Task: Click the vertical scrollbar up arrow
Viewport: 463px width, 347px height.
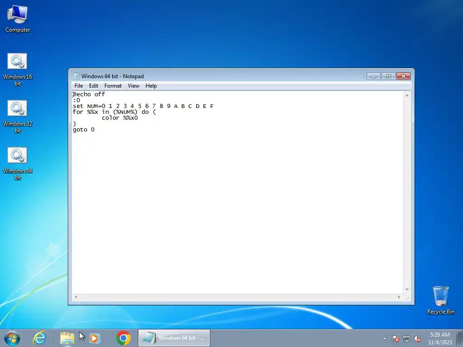Action: point(407,95)
